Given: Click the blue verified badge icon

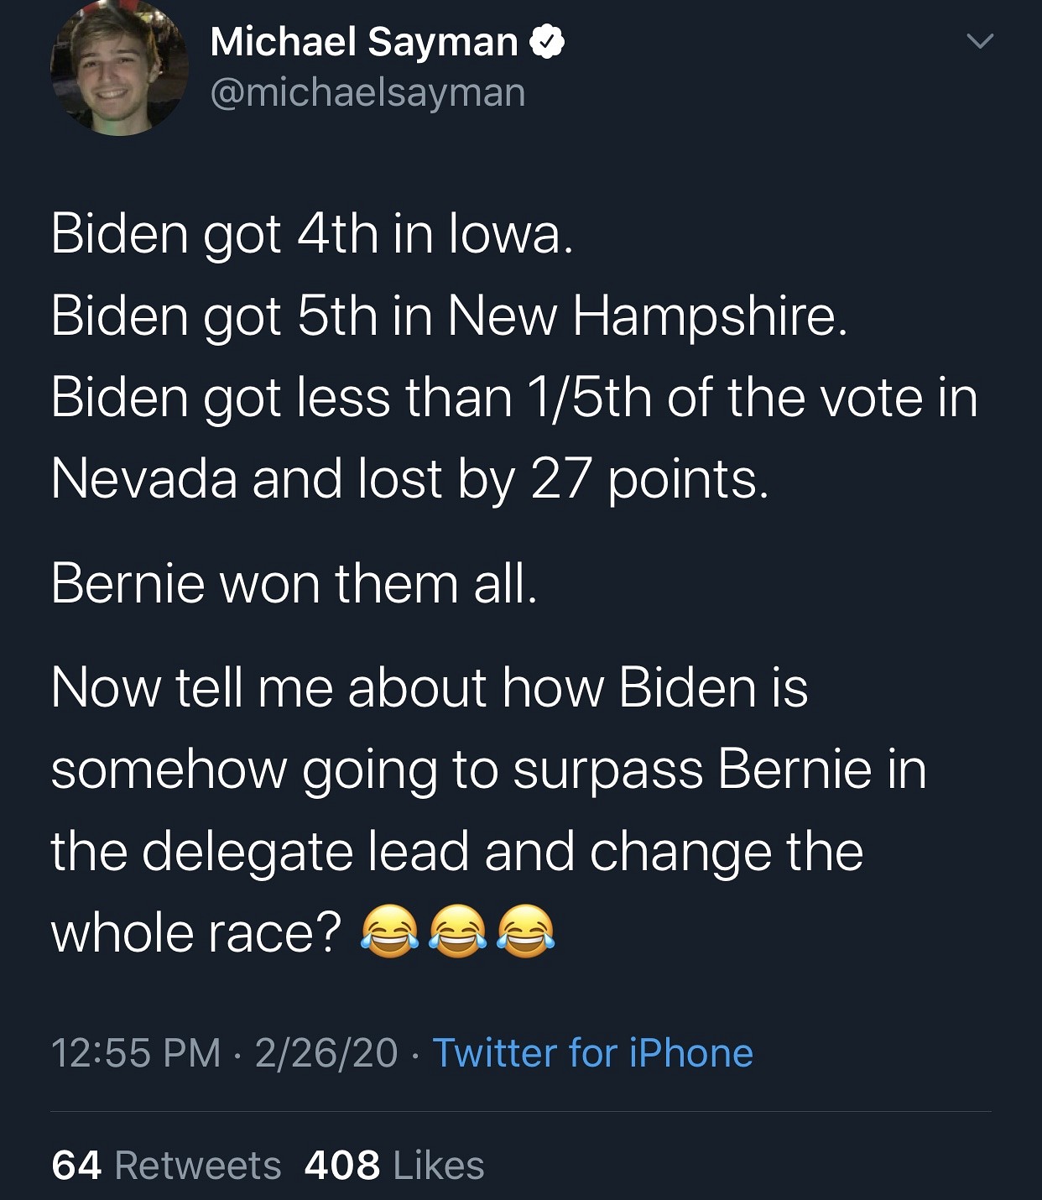Looking at the screenshot, I should click(x=546, y=42).
